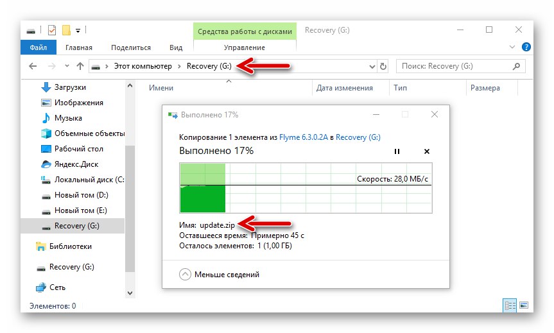554x333 pixels.
Task: Click the copy progress speed graph
Action: 306,188
